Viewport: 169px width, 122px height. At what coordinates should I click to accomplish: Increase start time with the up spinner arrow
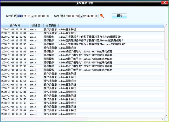pos(48,15)
